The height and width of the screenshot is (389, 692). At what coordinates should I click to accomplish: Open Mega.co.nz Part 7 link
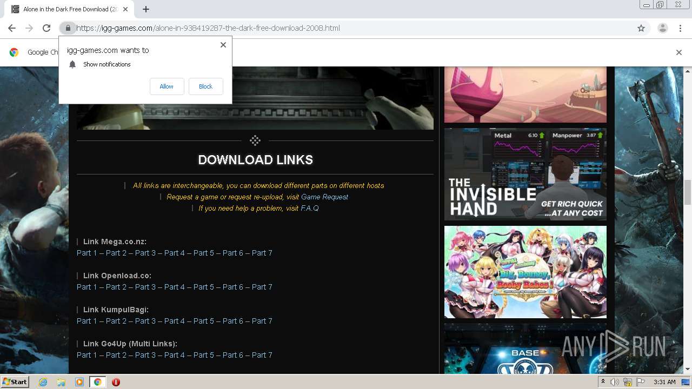point(262,253)
